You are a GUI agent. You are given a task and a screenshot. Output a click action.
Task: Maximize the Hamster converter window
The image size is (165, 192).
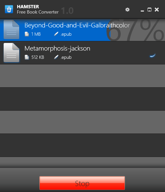coord(149,10)
